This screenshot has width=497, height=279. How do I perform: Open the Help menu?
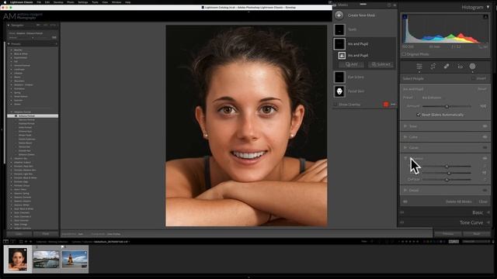[x=127, y=2]
